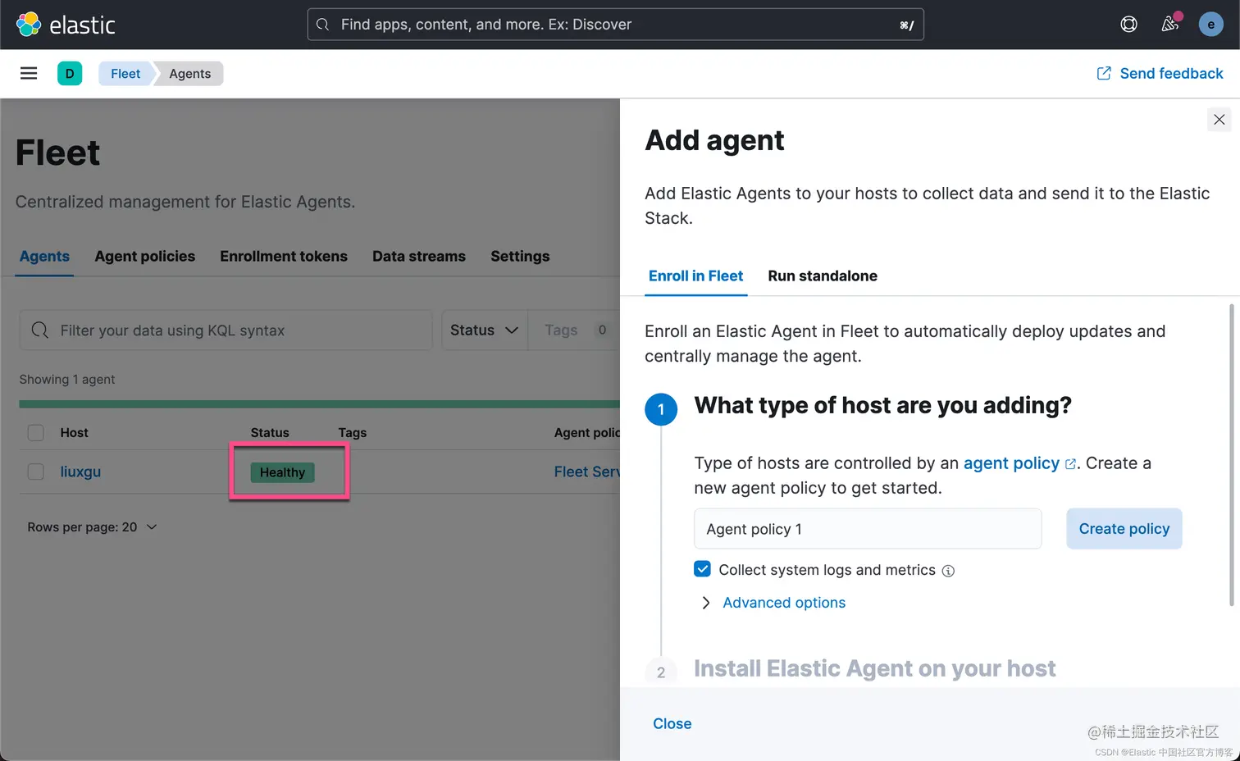Switch to Run standalone tab
This screenshot has height=761, width=1240.
tap(823, 276)
